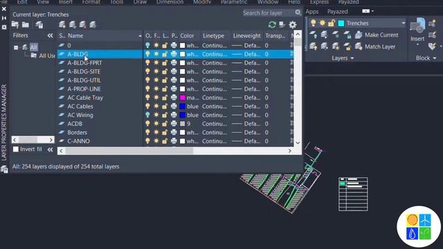Toggle layer override highlight icon
Screen dimensions: 443x249
click(x=282, y=25)
